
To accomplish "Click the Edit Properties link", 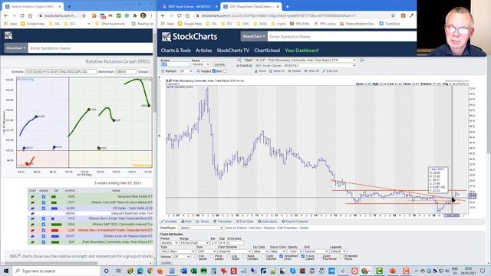I will coord(288,228).
